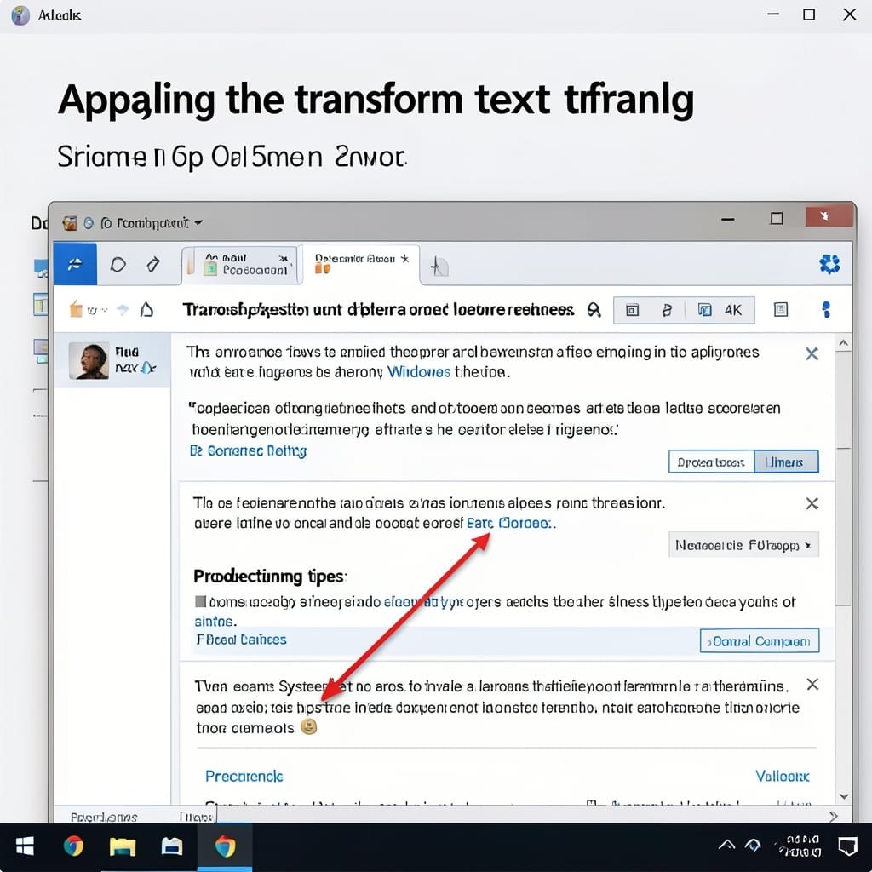
Task: Select the 4K button in the toolbar group
Action: [x=733, y=310]
